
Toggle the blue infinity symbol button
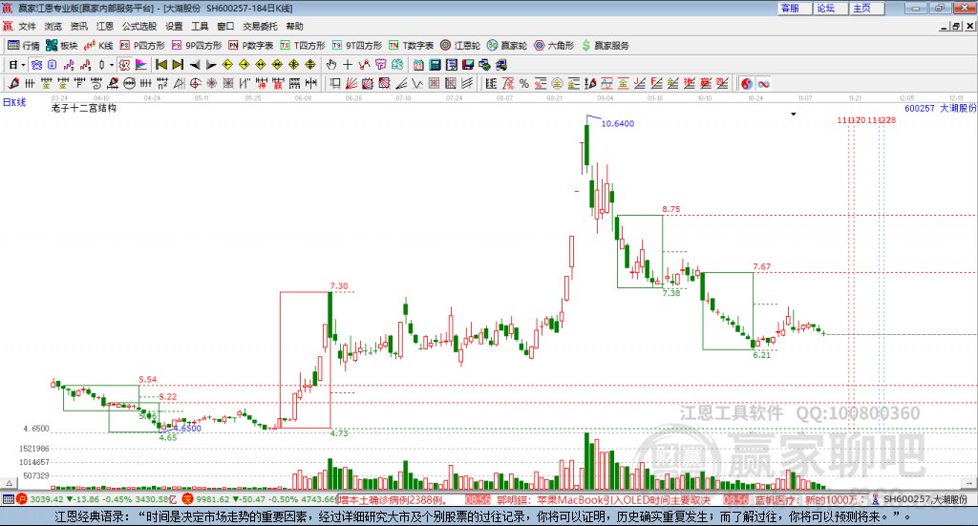click(763, 83)
